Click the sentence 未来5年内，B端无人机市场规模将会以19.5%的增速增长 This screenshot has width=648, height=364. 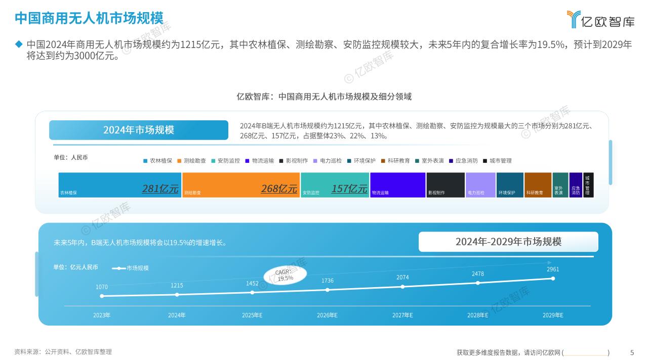[140, 243]
